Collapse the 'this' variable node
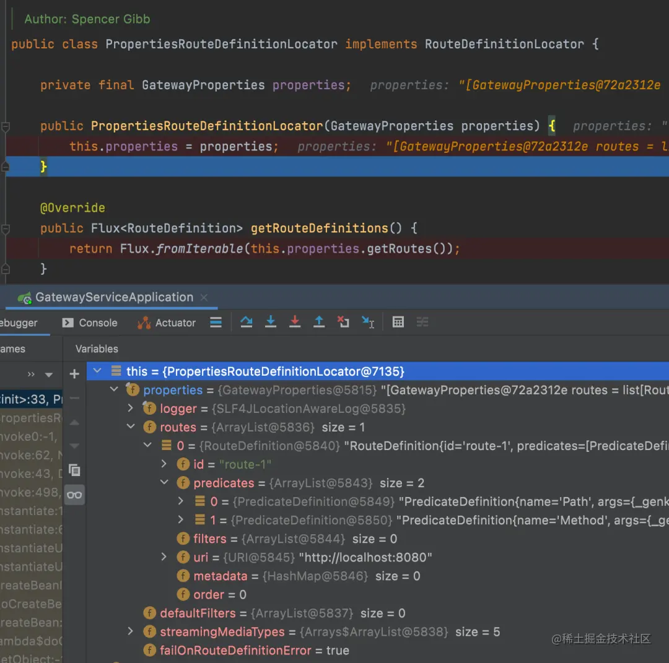 (97, 371)
